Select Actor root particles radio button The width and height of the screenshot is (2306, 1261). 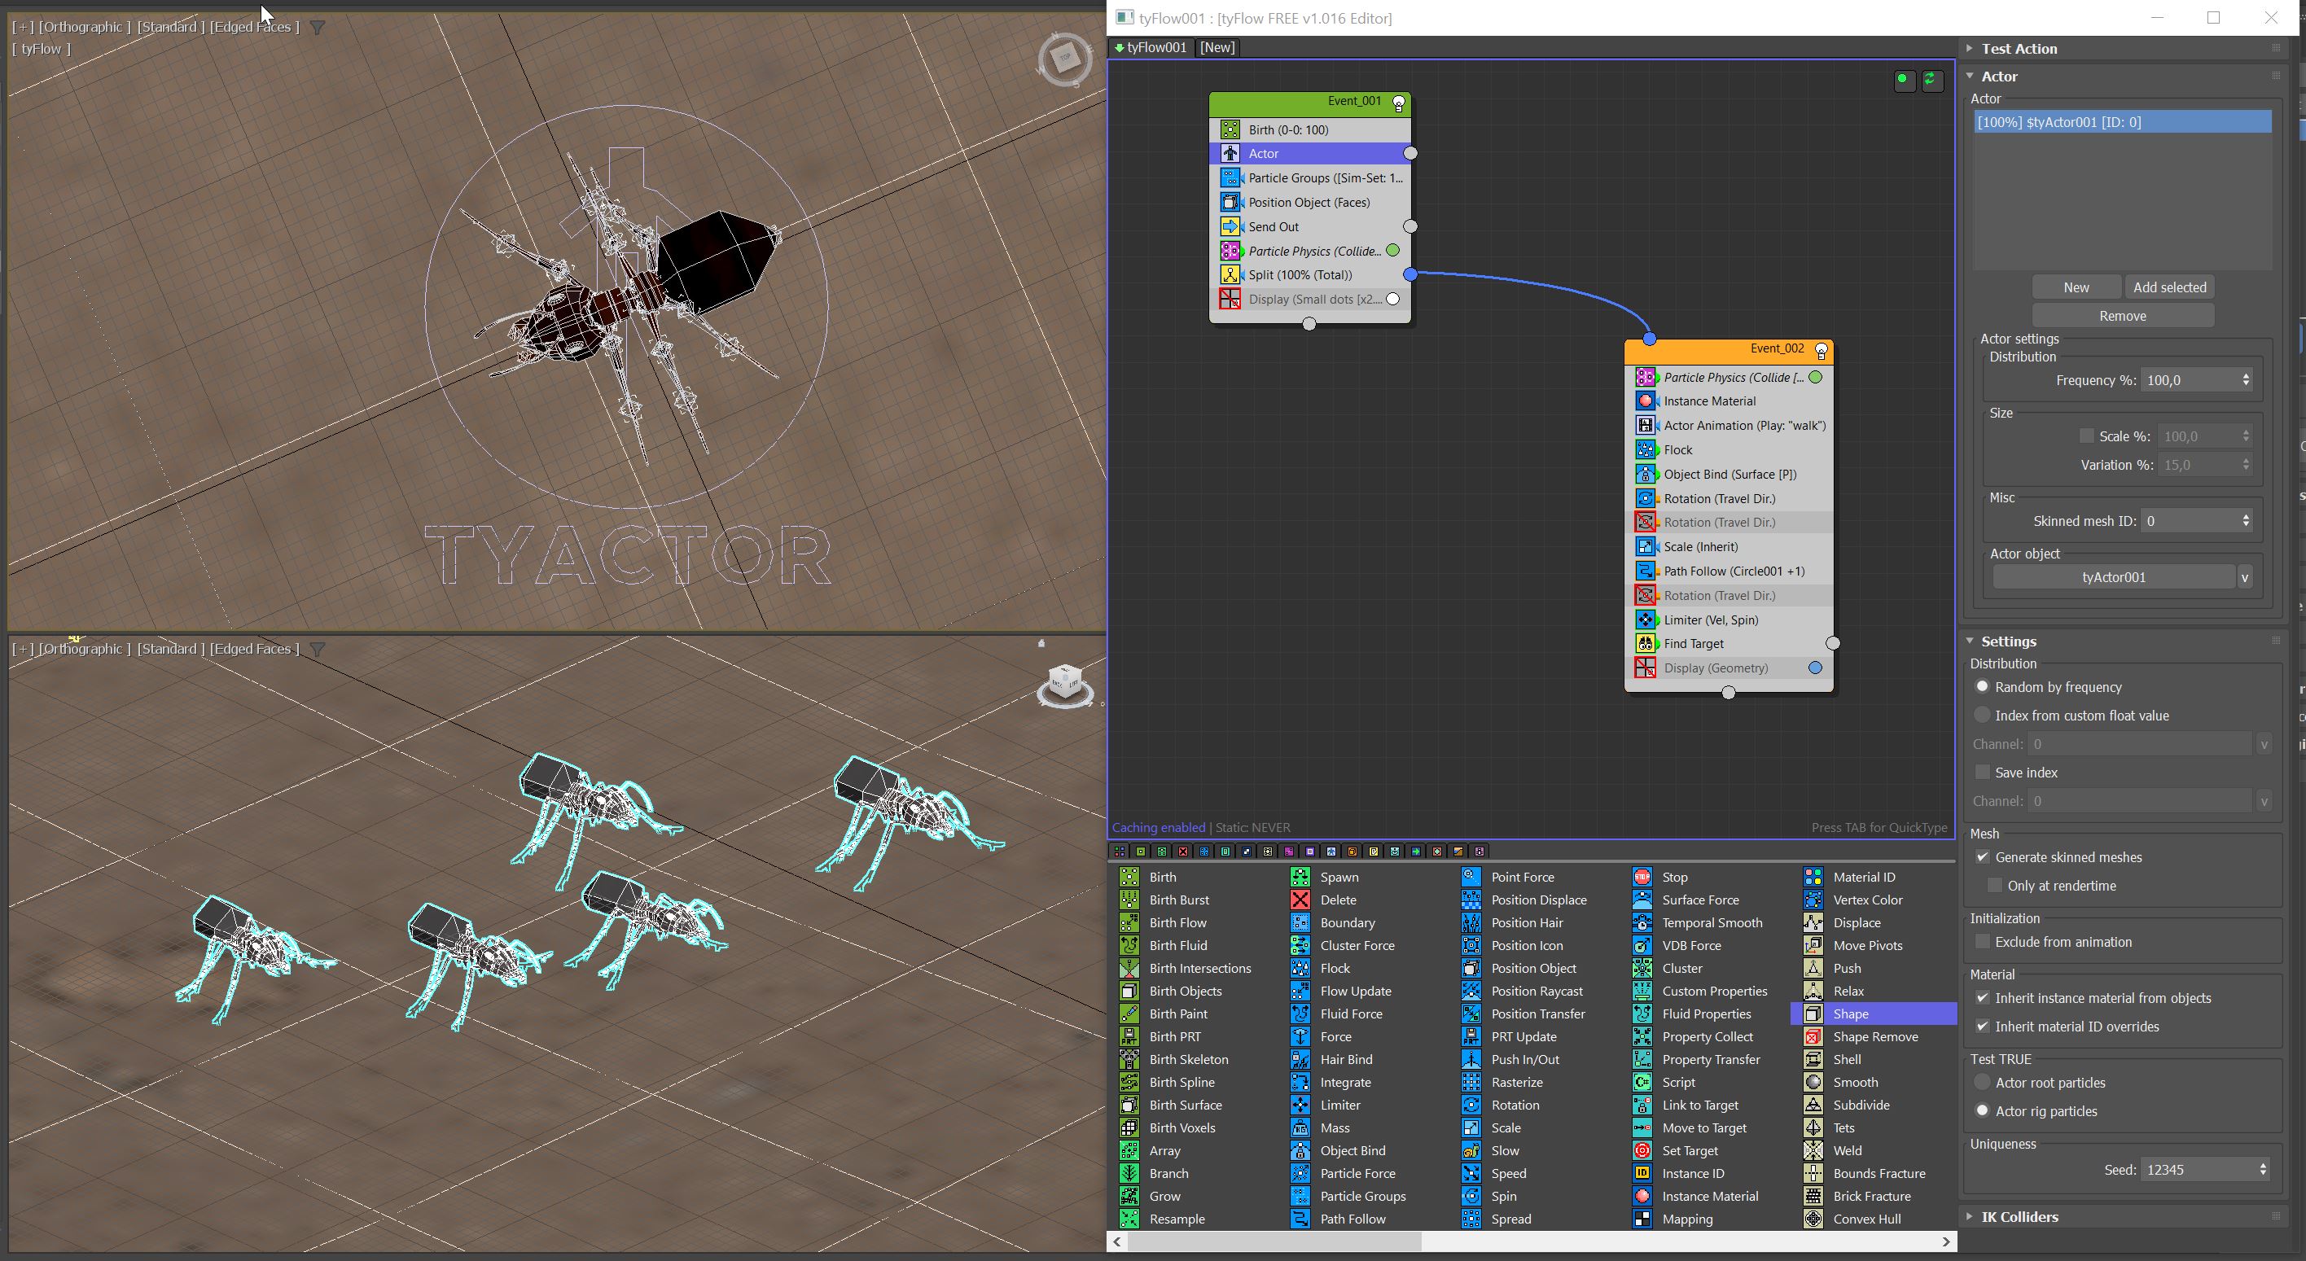1982,1083
